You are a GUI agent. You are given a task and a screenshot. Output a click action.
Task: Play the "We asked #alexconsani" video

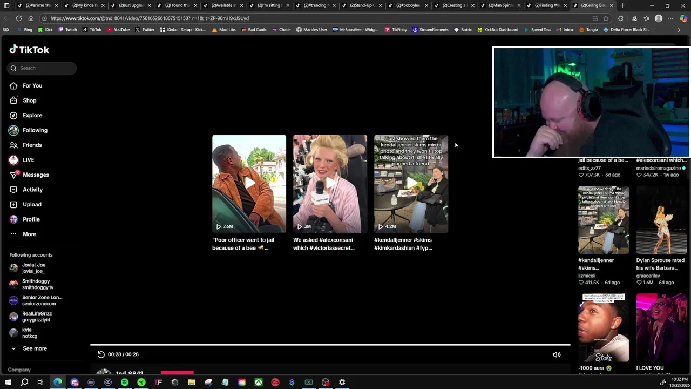[330, 184]
